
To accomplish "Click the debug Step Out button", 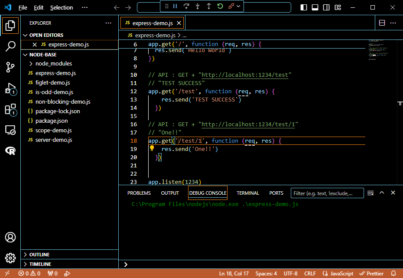I will point(209,6).
